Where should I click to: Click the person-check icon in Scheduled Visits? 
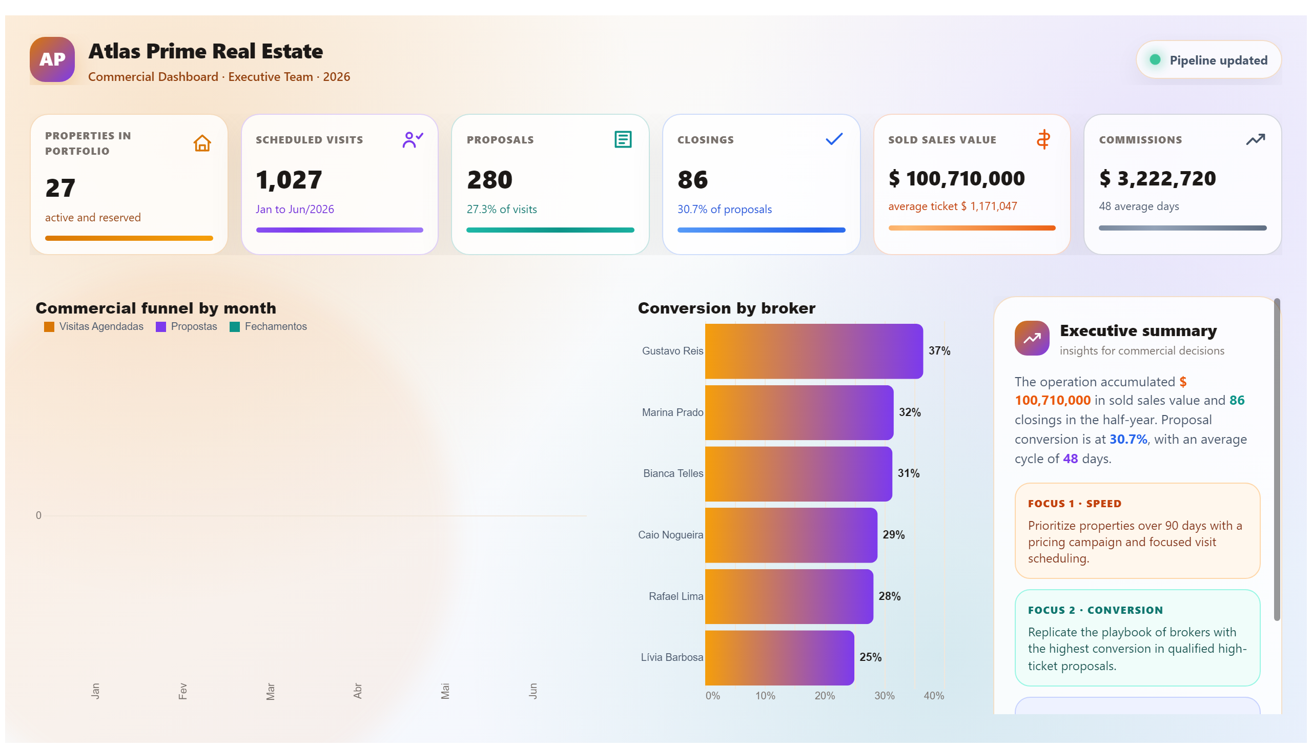[413, 139]
